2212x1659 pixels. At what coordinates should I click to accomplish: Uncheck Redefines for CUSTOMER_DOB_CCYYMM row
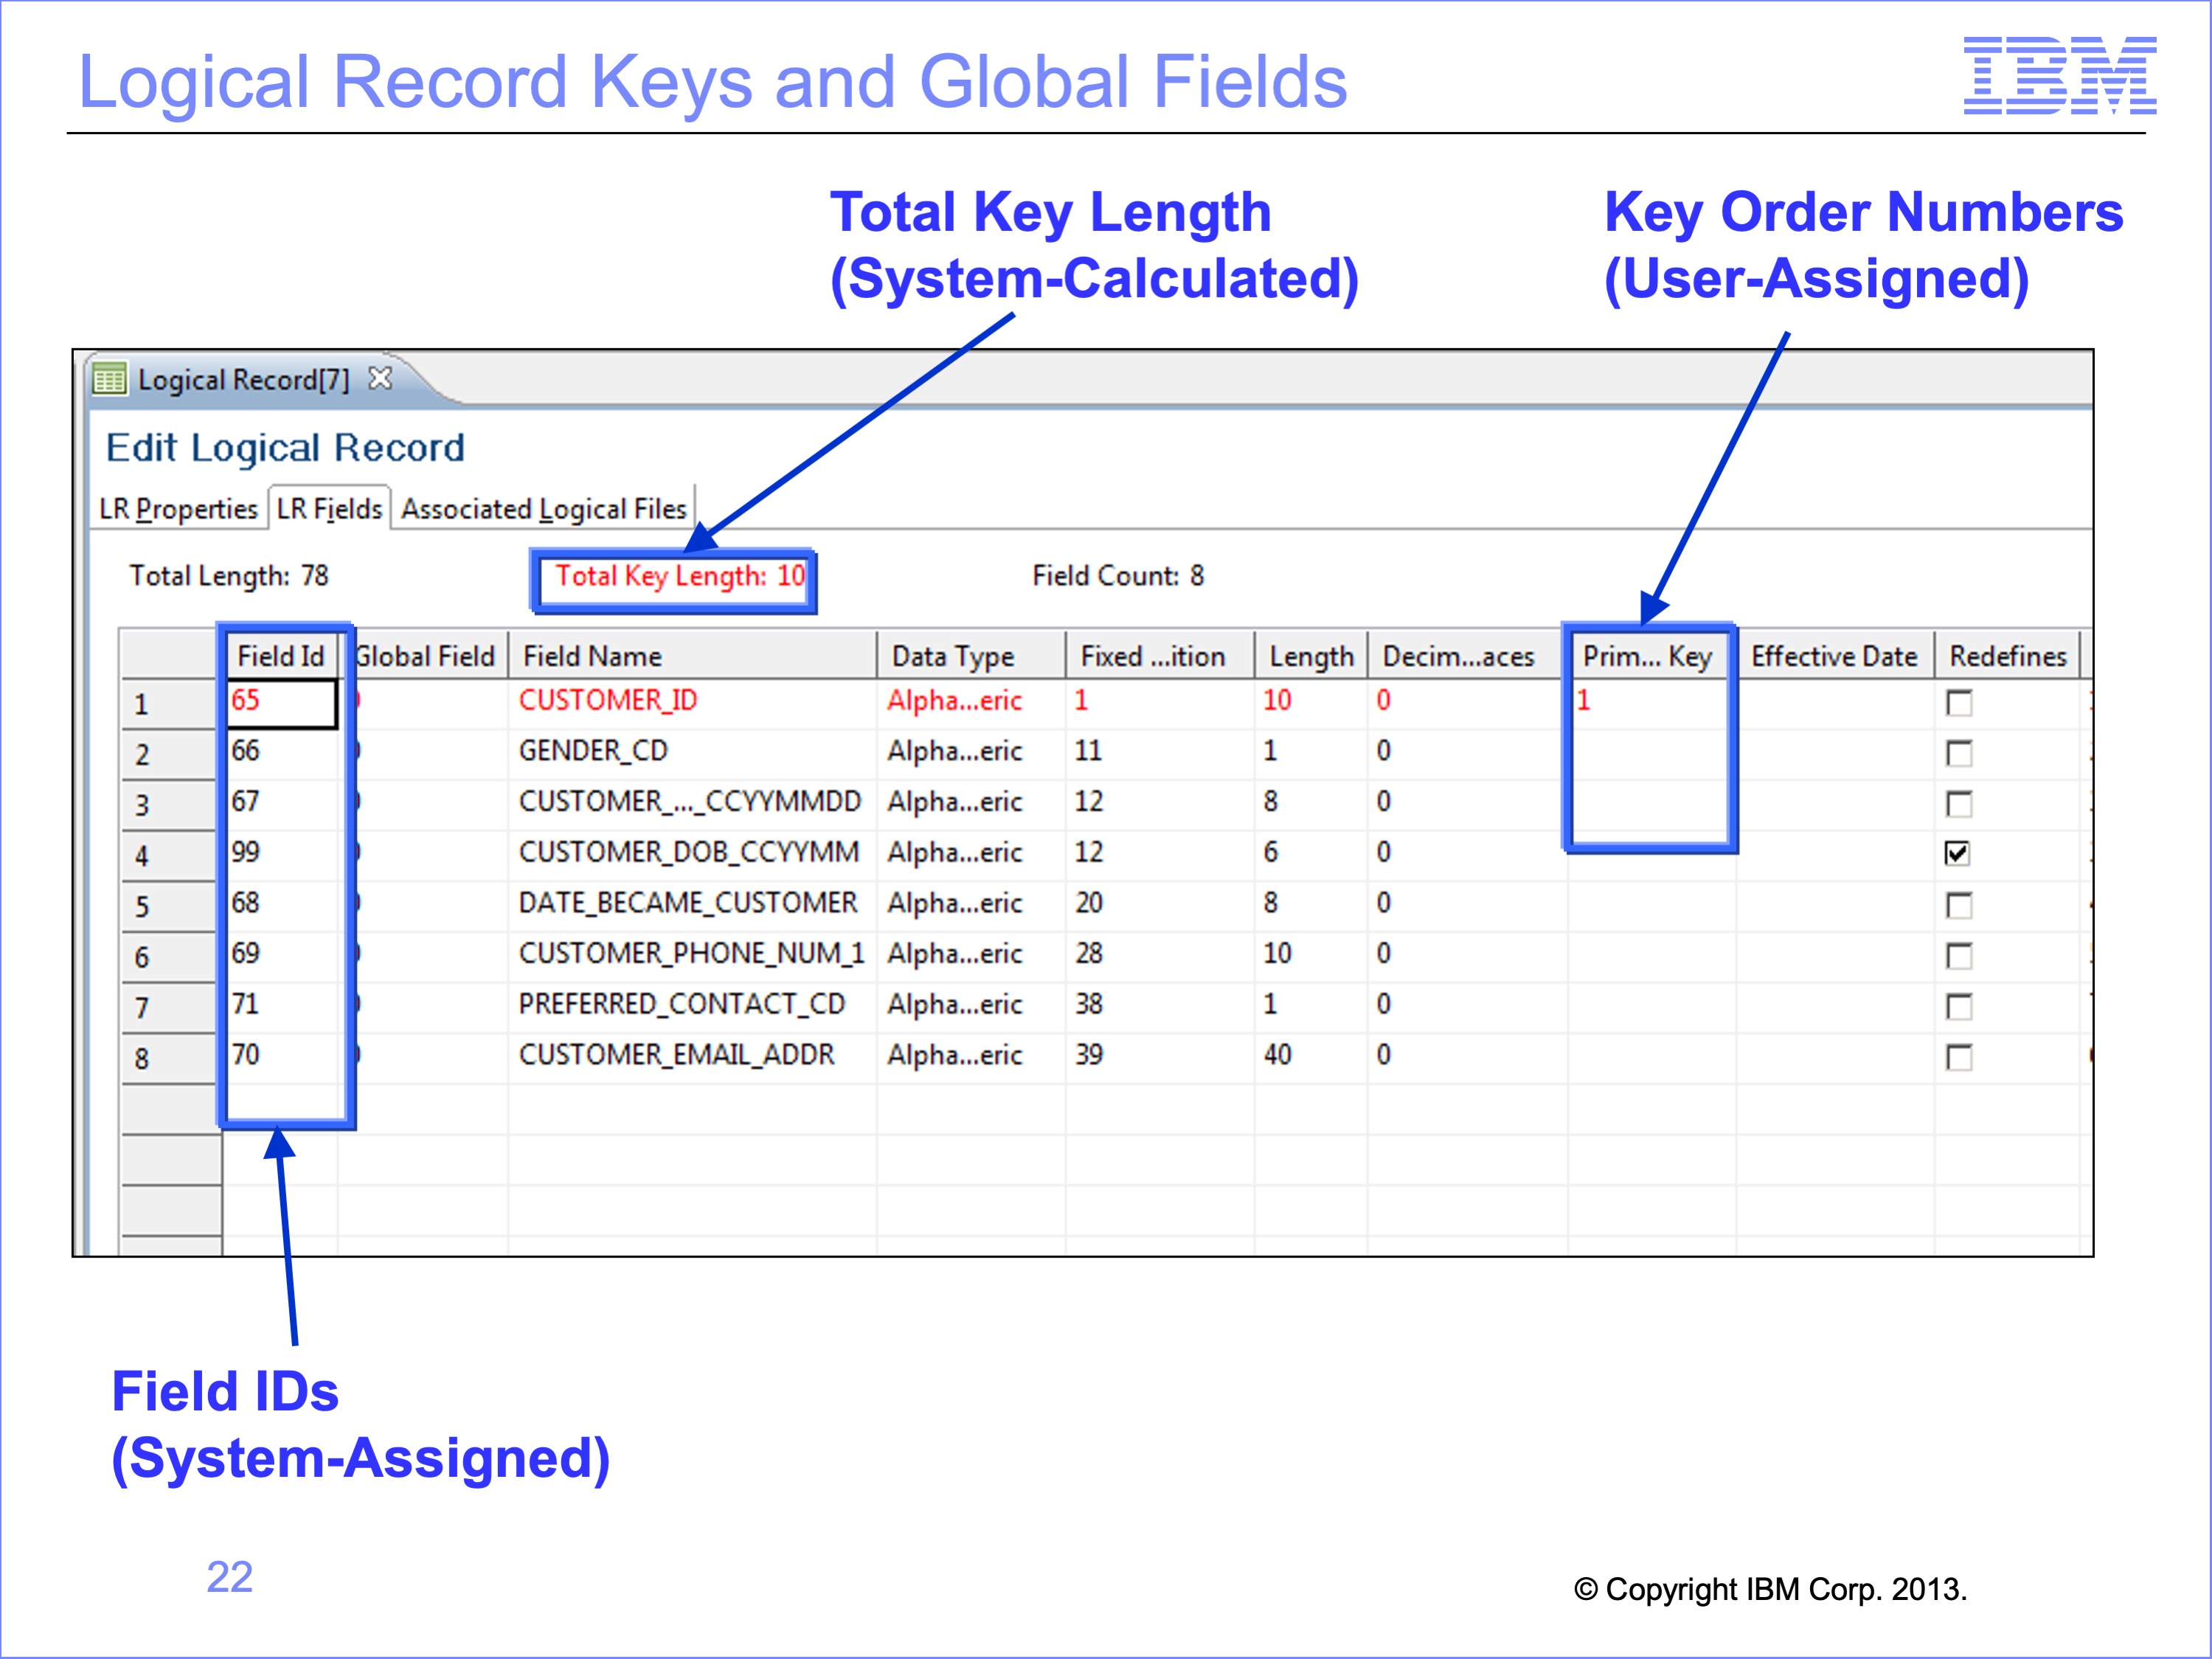coord(1958,853)
